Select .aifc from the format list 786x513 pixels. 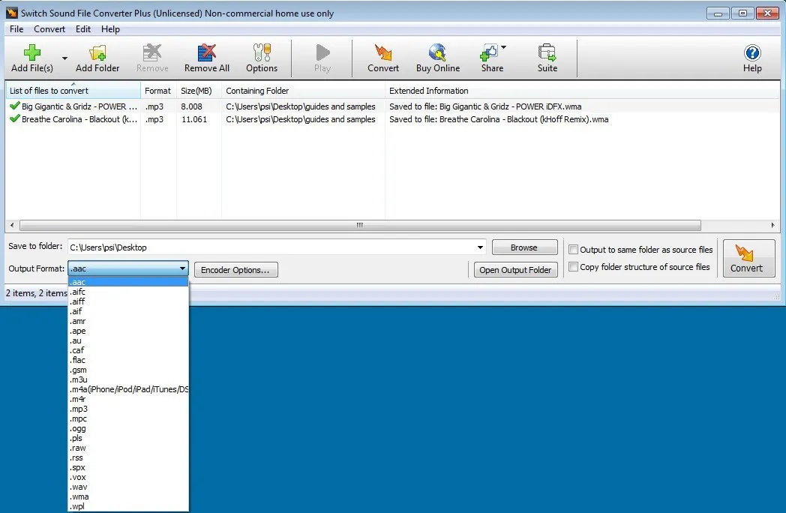click(128, 292)
